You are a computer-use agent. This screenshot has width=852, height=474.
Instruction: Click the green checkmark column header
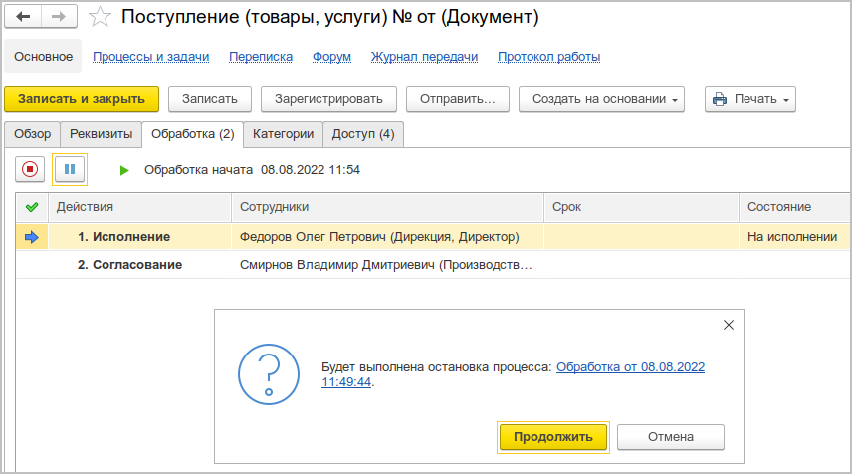[x=32, y=207]
